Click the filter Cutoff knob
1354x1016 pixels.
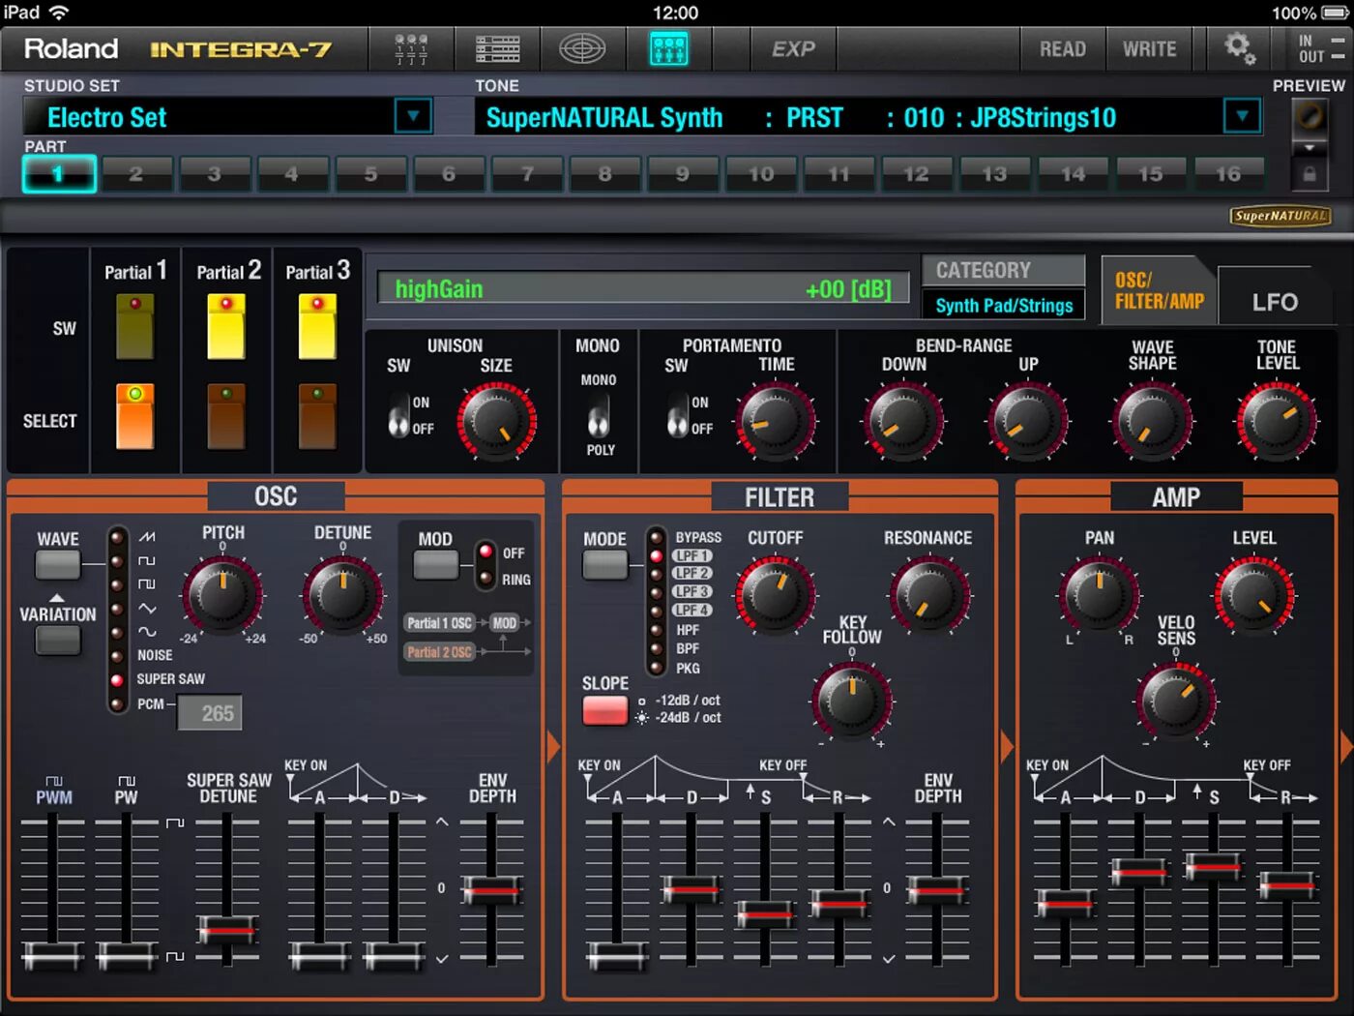pyautogui.click(x=775, y=594)
